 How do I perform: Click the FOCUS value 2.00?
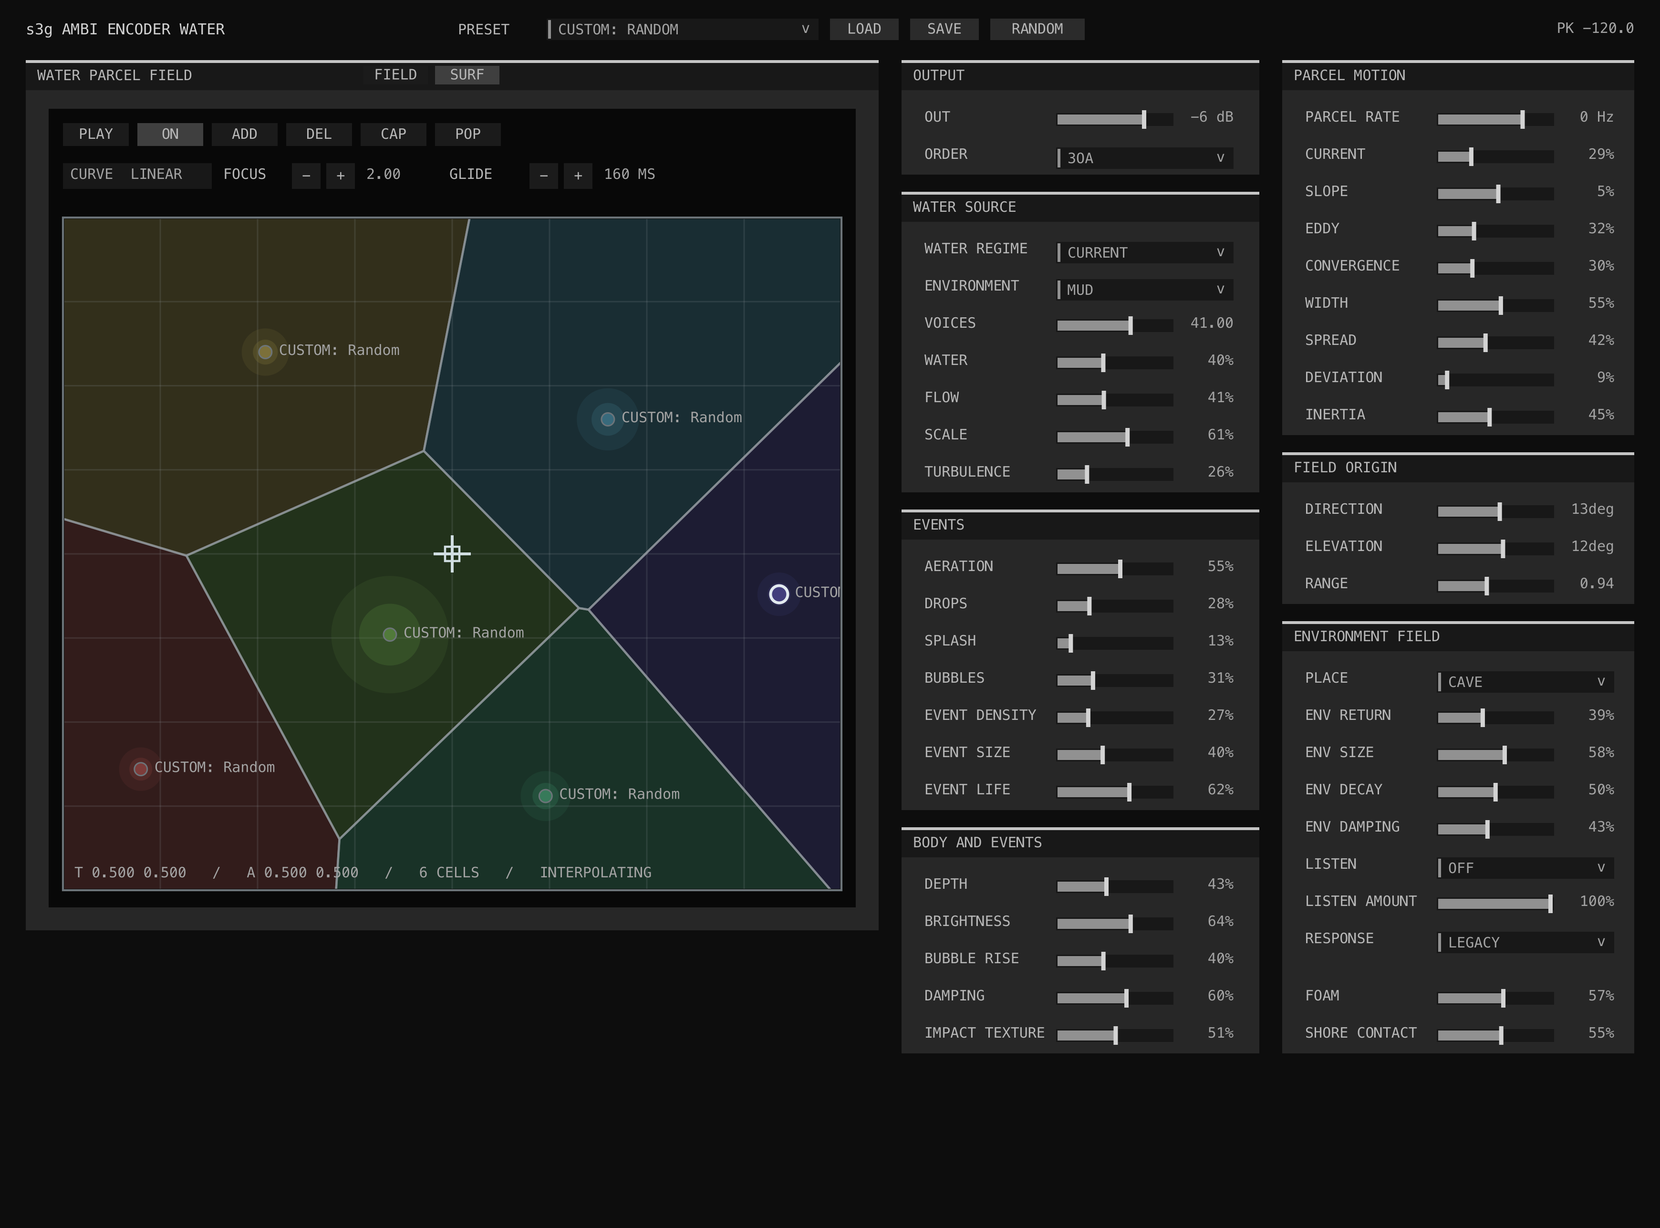tap(384, 175)
